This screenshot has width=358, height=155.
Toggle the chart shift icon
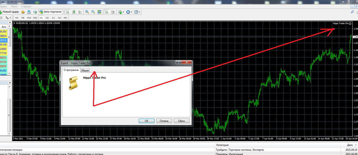[x=113, y=12]
